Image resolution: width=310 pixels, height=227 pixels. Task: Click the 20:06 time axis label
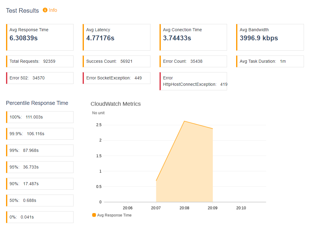[128, 208]
